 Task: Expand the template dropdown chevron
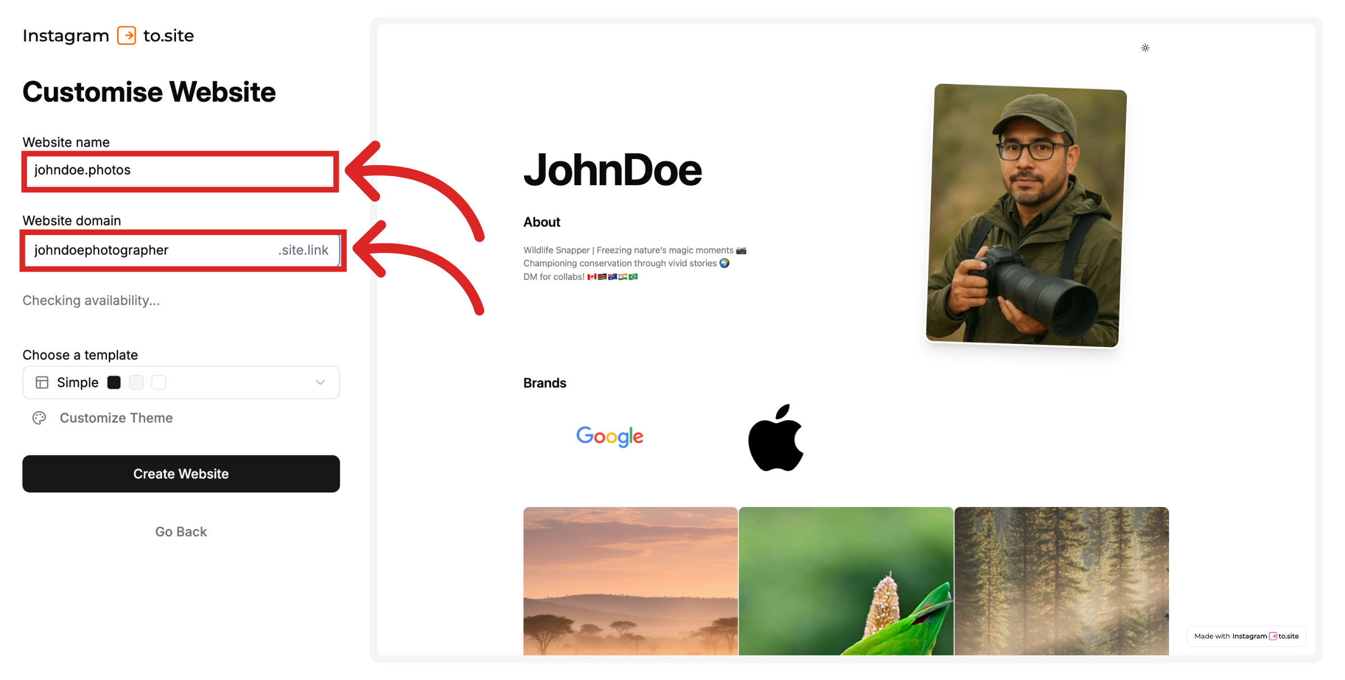[320, 383]
